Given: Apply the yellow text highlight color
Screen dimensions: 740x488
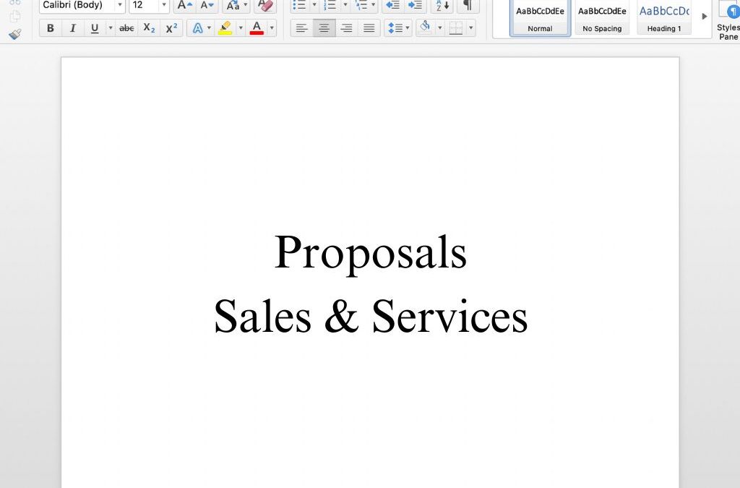Looking at the screenshot, I should [x=225, y=28].
